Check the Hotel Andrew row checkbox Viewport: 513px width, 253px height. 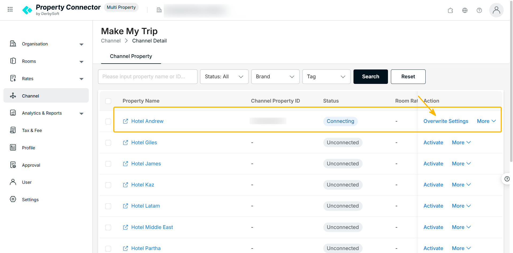(x=108, y=122)
